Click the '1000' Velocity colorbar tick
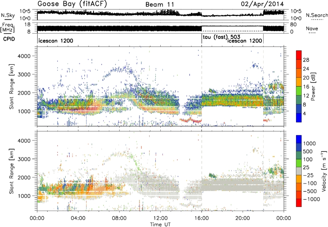The width and height of the screenshot is (328, 227). (x=309, y=143)
